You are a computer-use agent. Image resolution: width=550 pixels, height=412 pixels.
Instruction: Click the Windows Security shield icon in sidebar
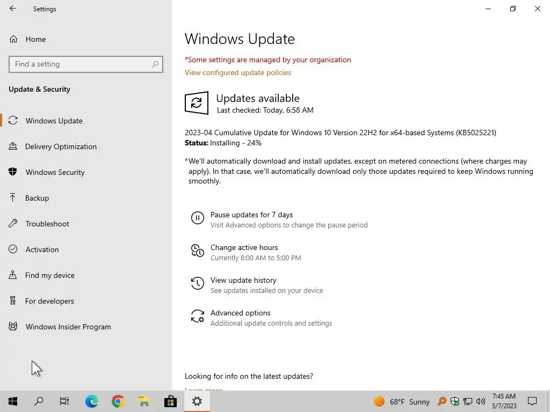tap(13, 172)
